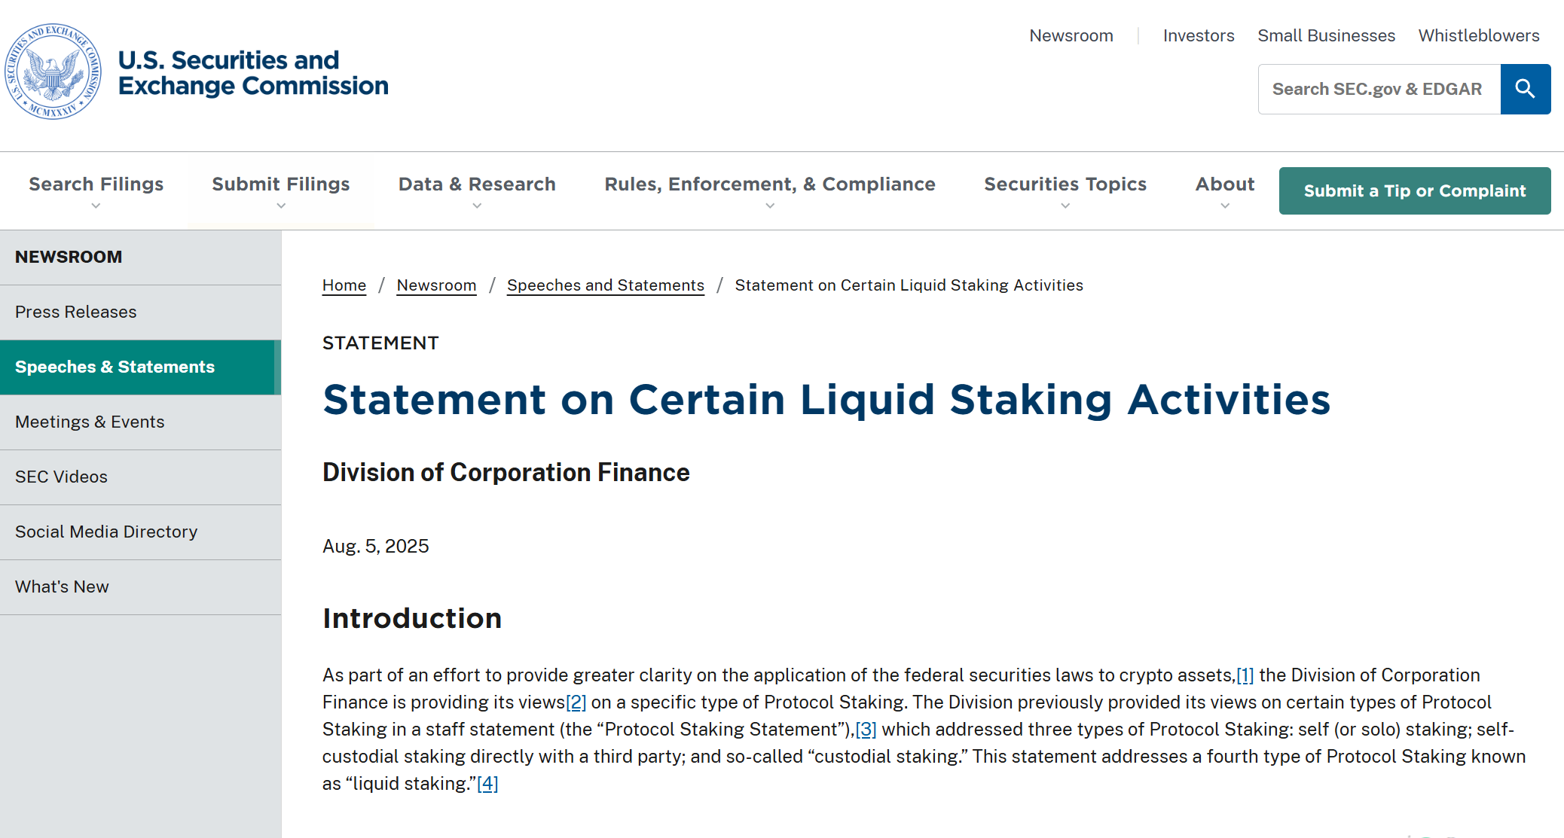Expand Rules, Enforcement, & Compliance chevron
The image size is (1564, 838).
click(770, 206)
